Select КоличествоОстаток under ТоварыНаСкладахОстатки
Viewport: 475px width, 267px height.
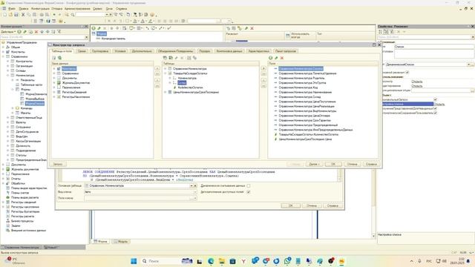[x=190, y=88]
